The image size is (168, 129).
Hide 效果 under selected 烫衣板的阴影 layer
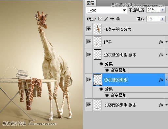101,89
